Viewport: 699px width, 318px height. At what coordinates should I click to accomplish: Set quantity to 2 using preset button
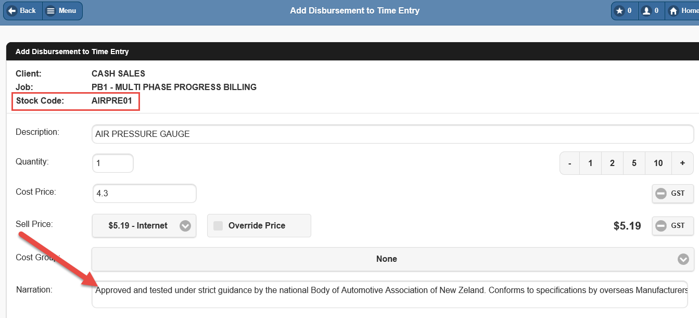612,163
